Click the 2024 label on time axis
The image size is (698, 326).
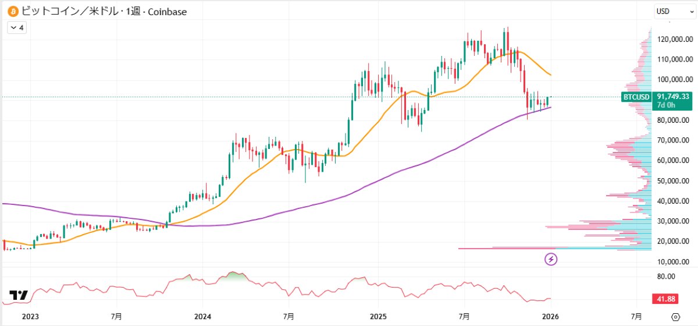tap(202, 317)
